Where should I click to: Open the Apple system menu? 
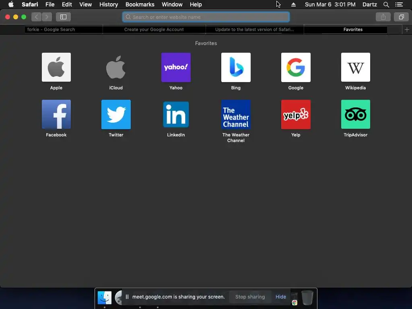11,4
